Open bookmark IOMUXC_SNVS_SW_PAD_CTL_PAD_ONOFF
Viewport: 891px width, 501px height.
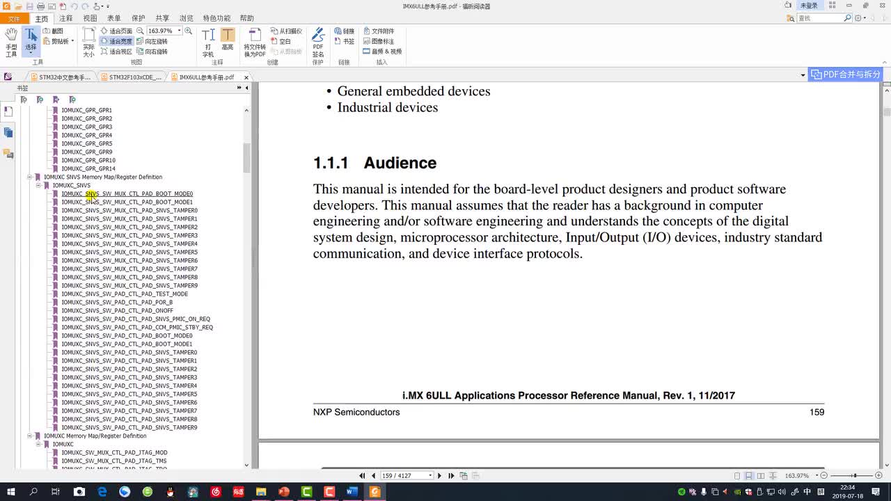coord(117,310)
